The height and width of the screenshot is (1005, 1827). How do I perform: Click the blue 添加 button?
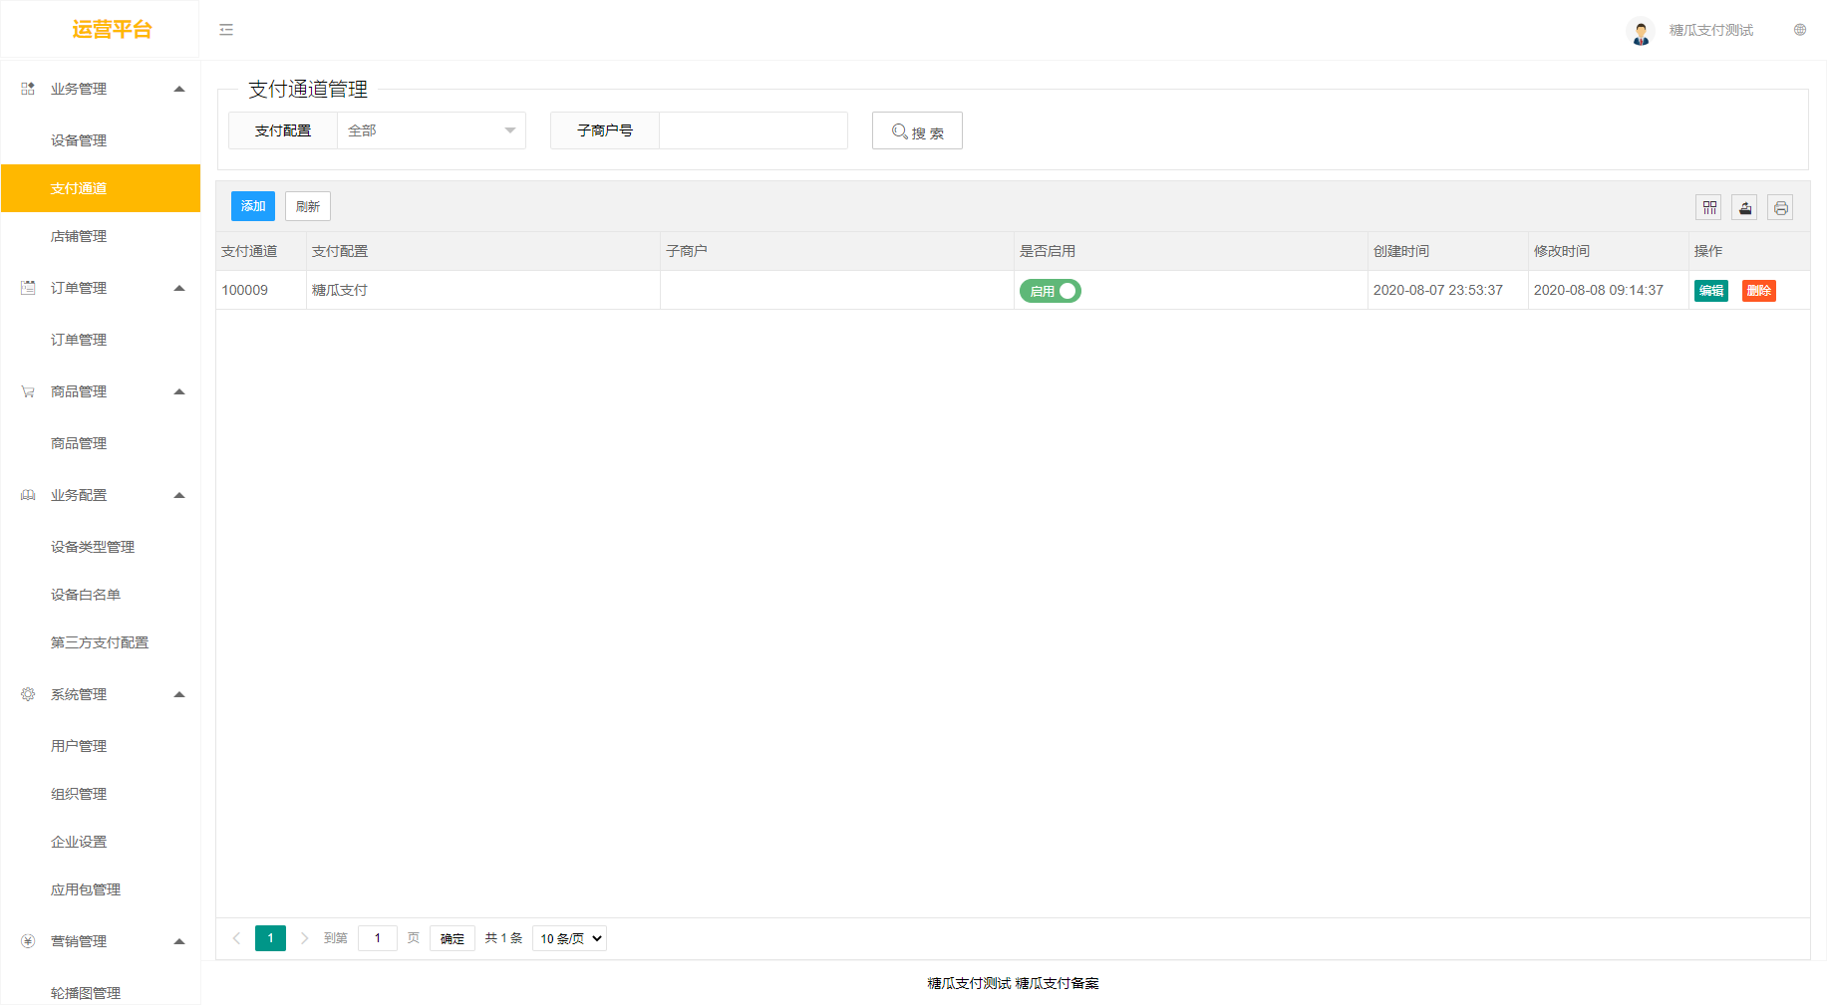(253, 206)
